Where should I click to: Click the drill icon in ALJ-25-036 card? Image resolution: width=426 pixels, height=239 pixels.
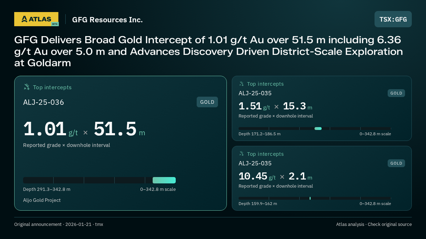27,87
